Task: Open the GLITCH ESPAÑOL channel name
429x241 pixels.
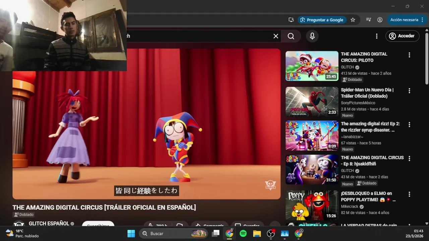Action: (x=49, y=224)
